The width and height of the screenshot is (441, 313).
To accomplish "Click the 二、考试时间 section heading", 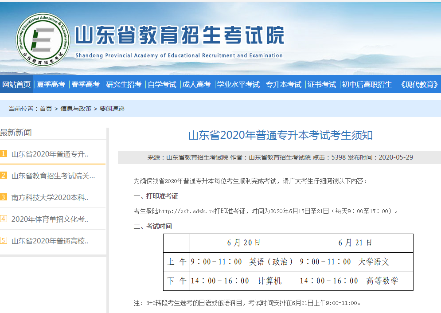I will [153, 226].
